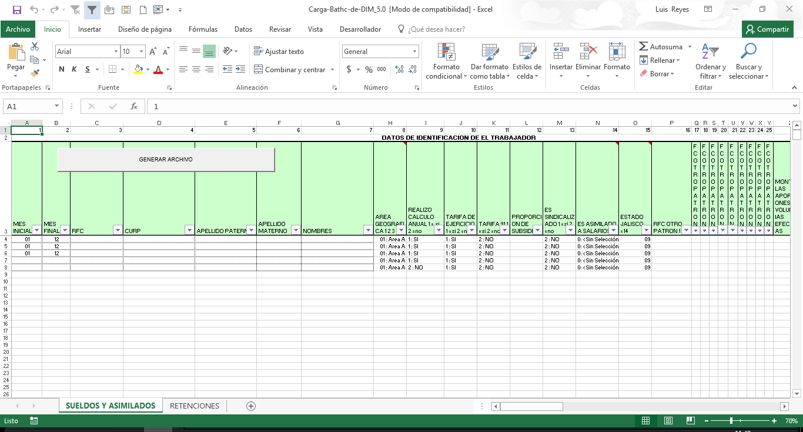Switch to Page Layout view icon

[x=668, y=421]
